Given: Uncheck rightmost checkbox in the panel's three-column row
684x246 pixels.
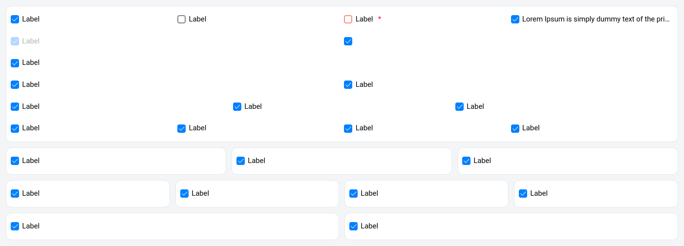Looking at the screenshot, I should [x=459, y=107].
